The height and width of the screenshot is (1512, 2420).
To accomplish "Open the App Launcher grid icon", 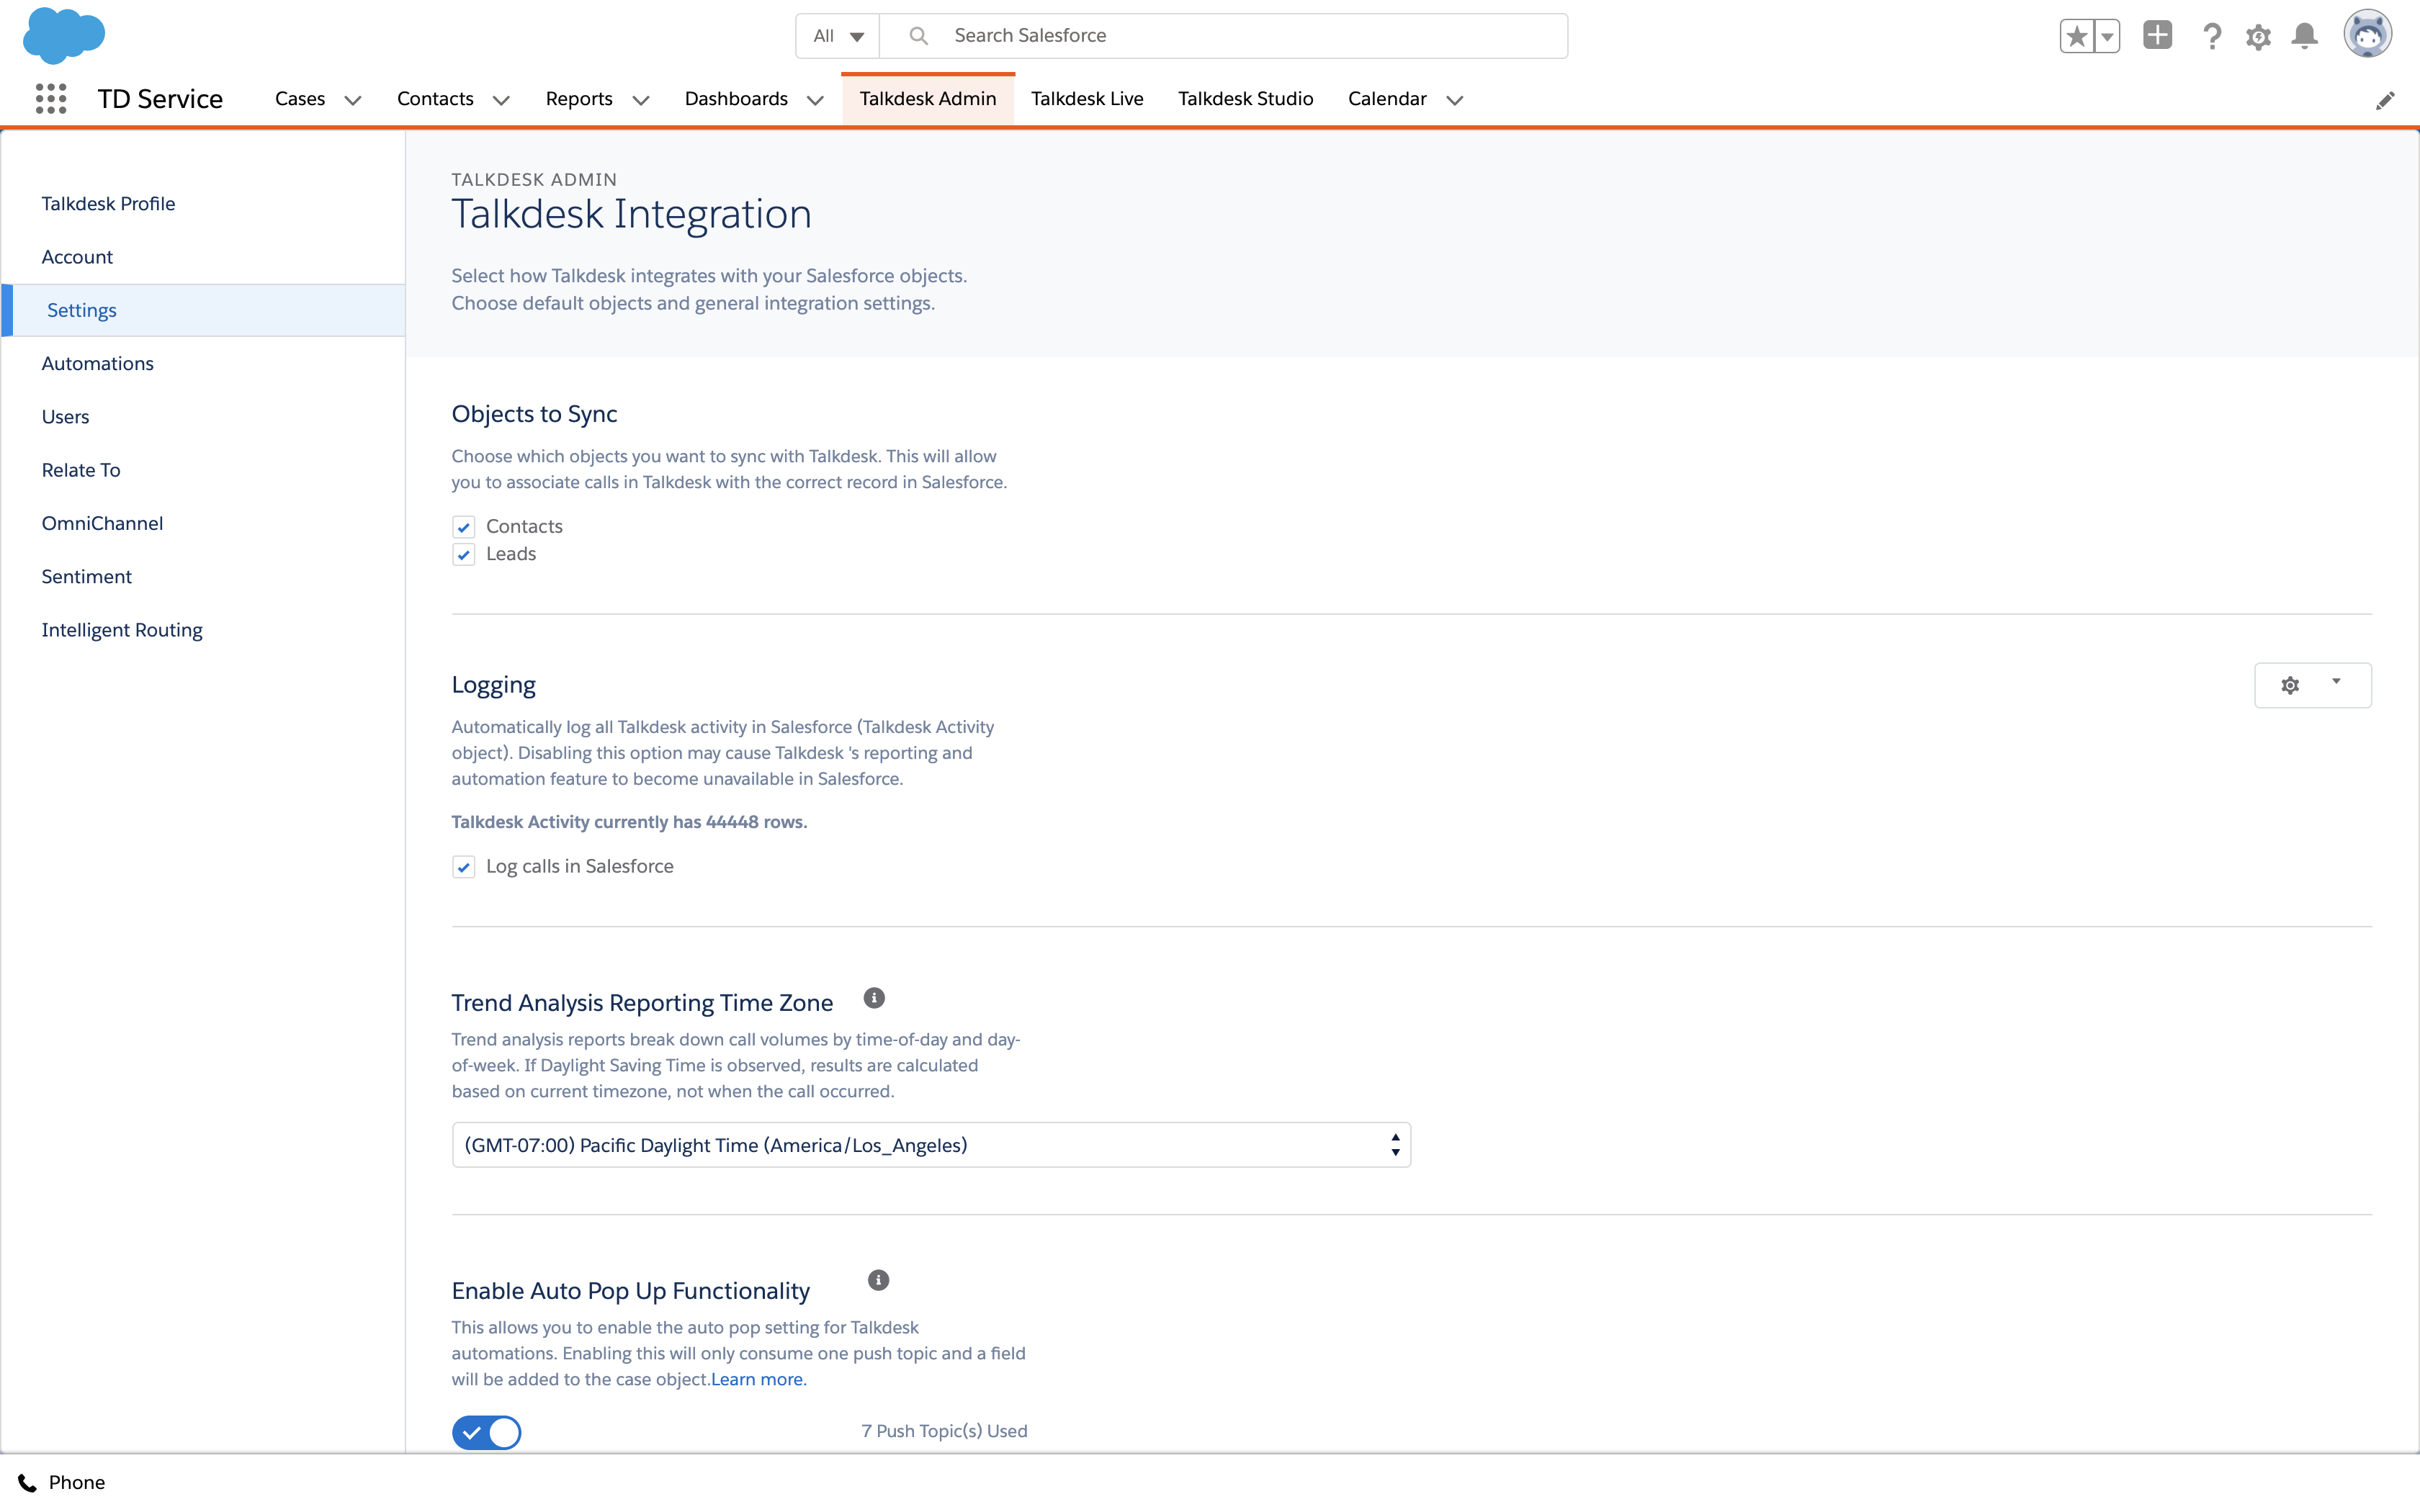I will click(51, 98).
